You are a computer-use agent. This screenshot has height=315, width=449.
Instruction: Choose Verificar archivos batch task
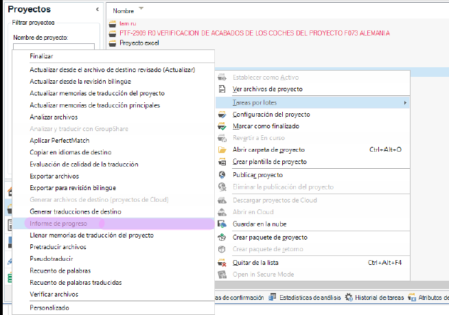point(113,294)
